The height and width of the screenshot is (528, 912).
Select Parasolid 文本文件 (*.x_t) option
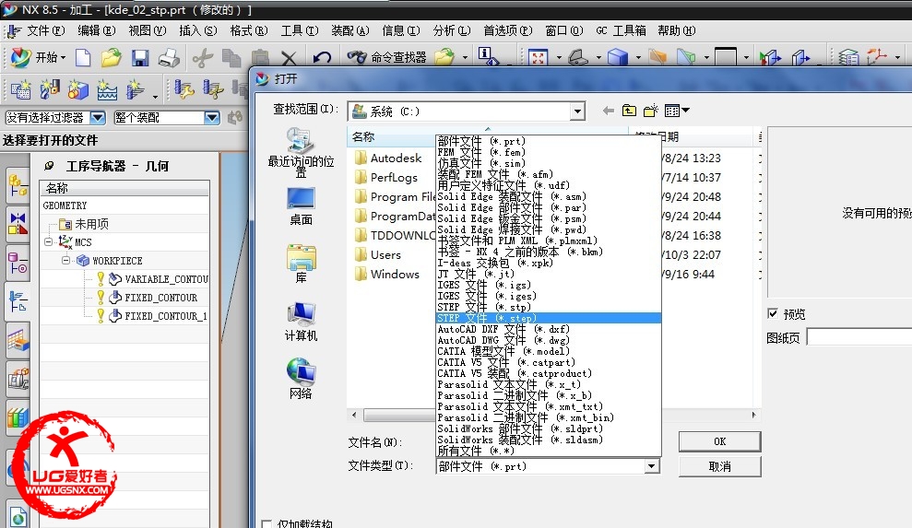click(x=548, y=384)
